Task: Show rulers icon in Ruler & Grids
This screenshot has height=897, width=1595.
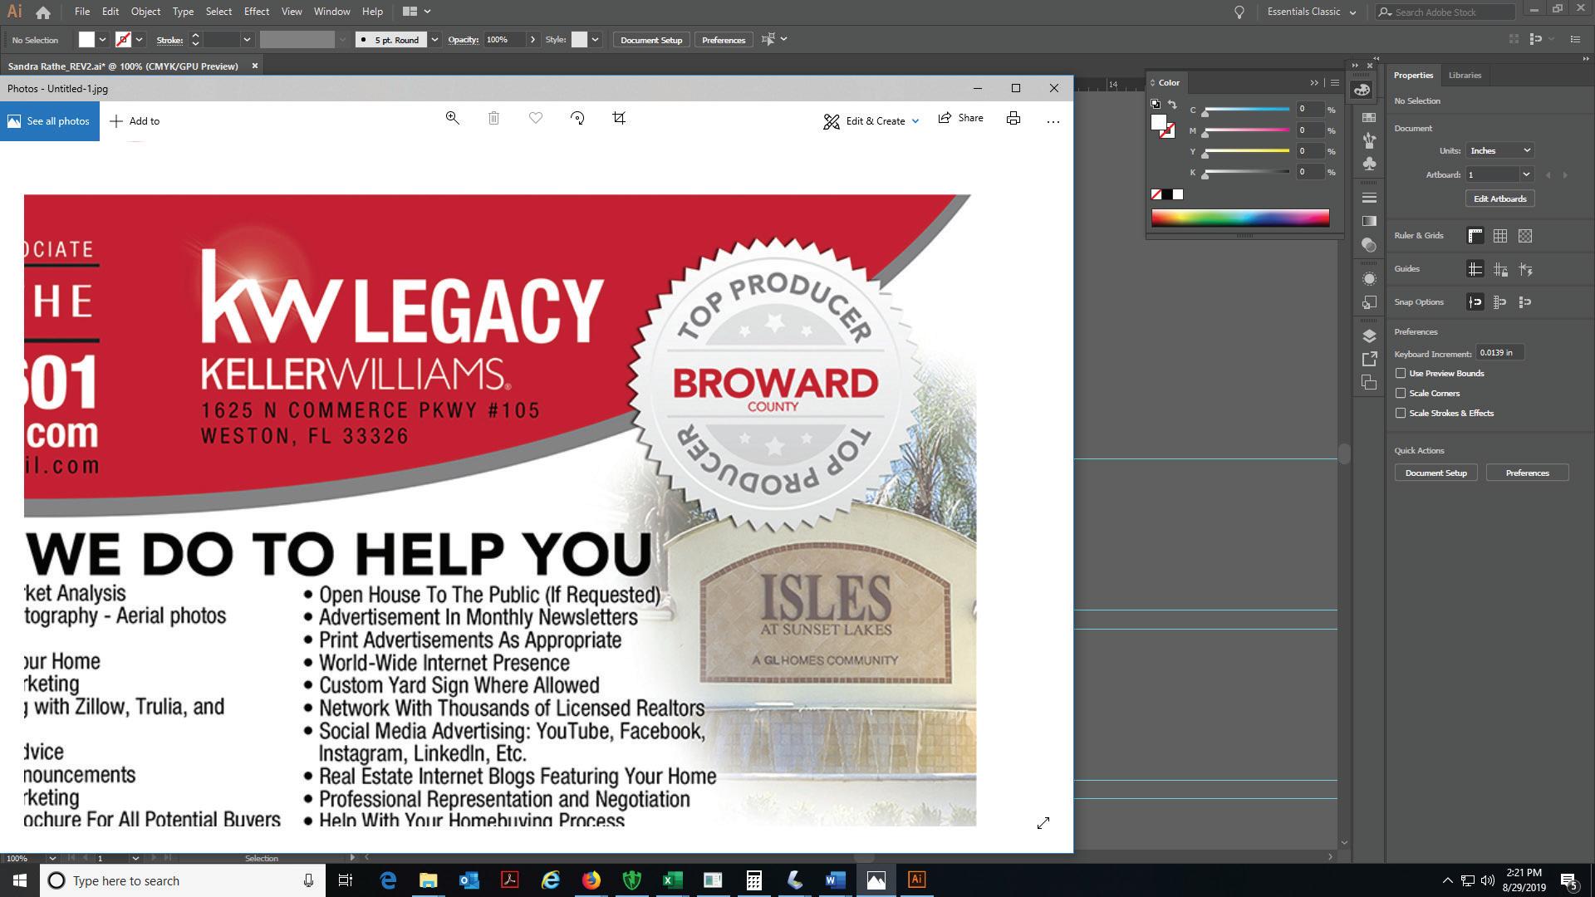Action: pyautogui.click(x=1475, y=236)
